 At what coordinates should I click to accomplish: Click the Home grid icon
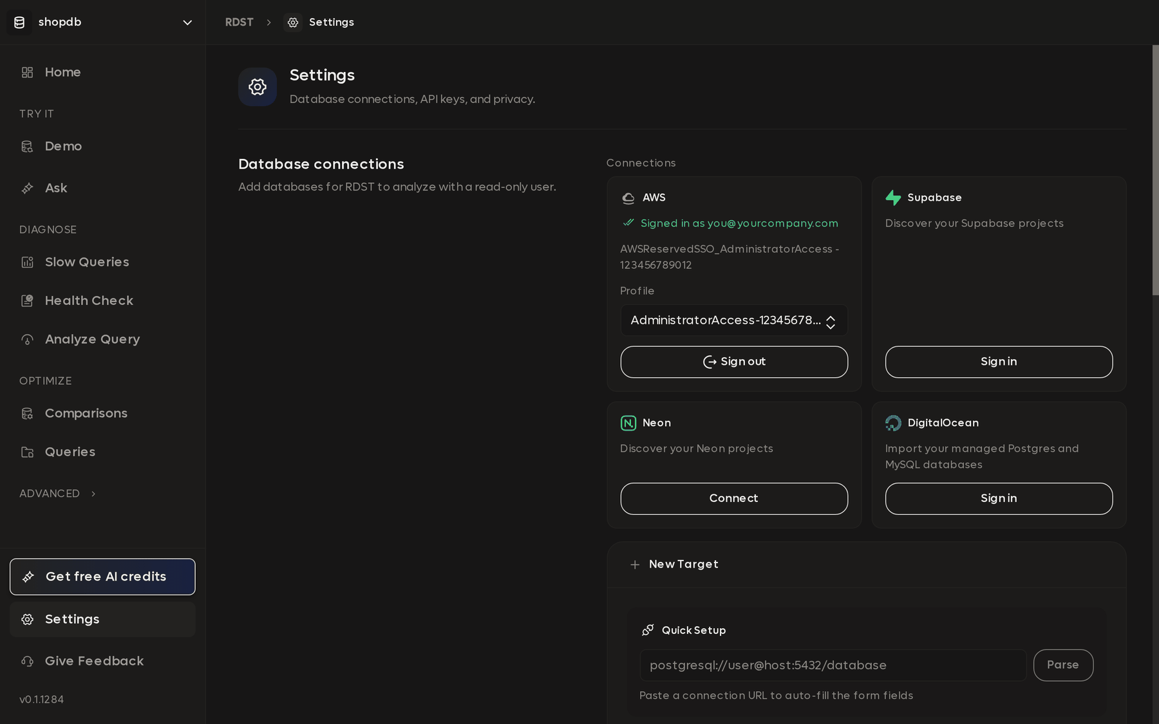[x=27, y=72]
